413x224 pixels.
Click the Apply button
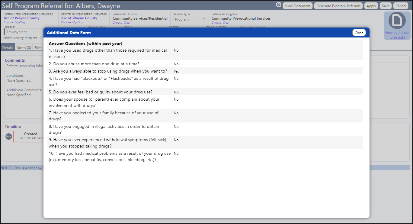click(371, 6)
